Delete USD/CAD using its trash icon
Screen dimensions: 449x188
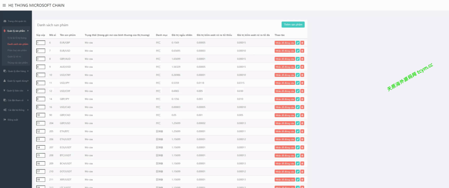[x=303, y=107]
